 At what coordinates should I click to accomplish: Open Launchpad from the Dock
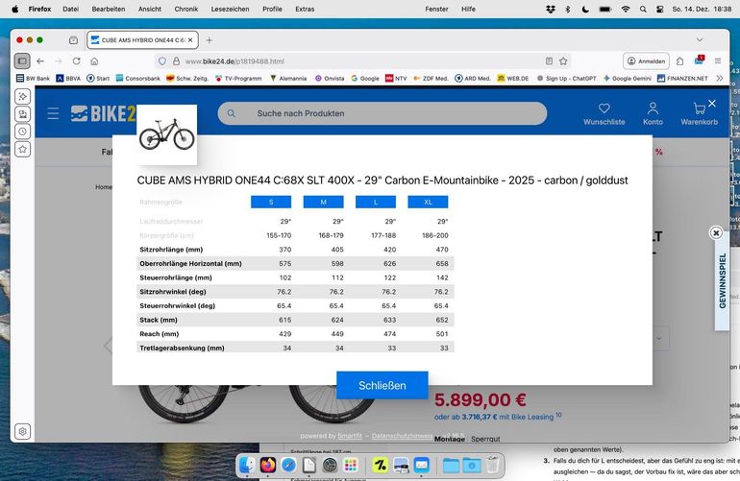[x=351, y=465]
